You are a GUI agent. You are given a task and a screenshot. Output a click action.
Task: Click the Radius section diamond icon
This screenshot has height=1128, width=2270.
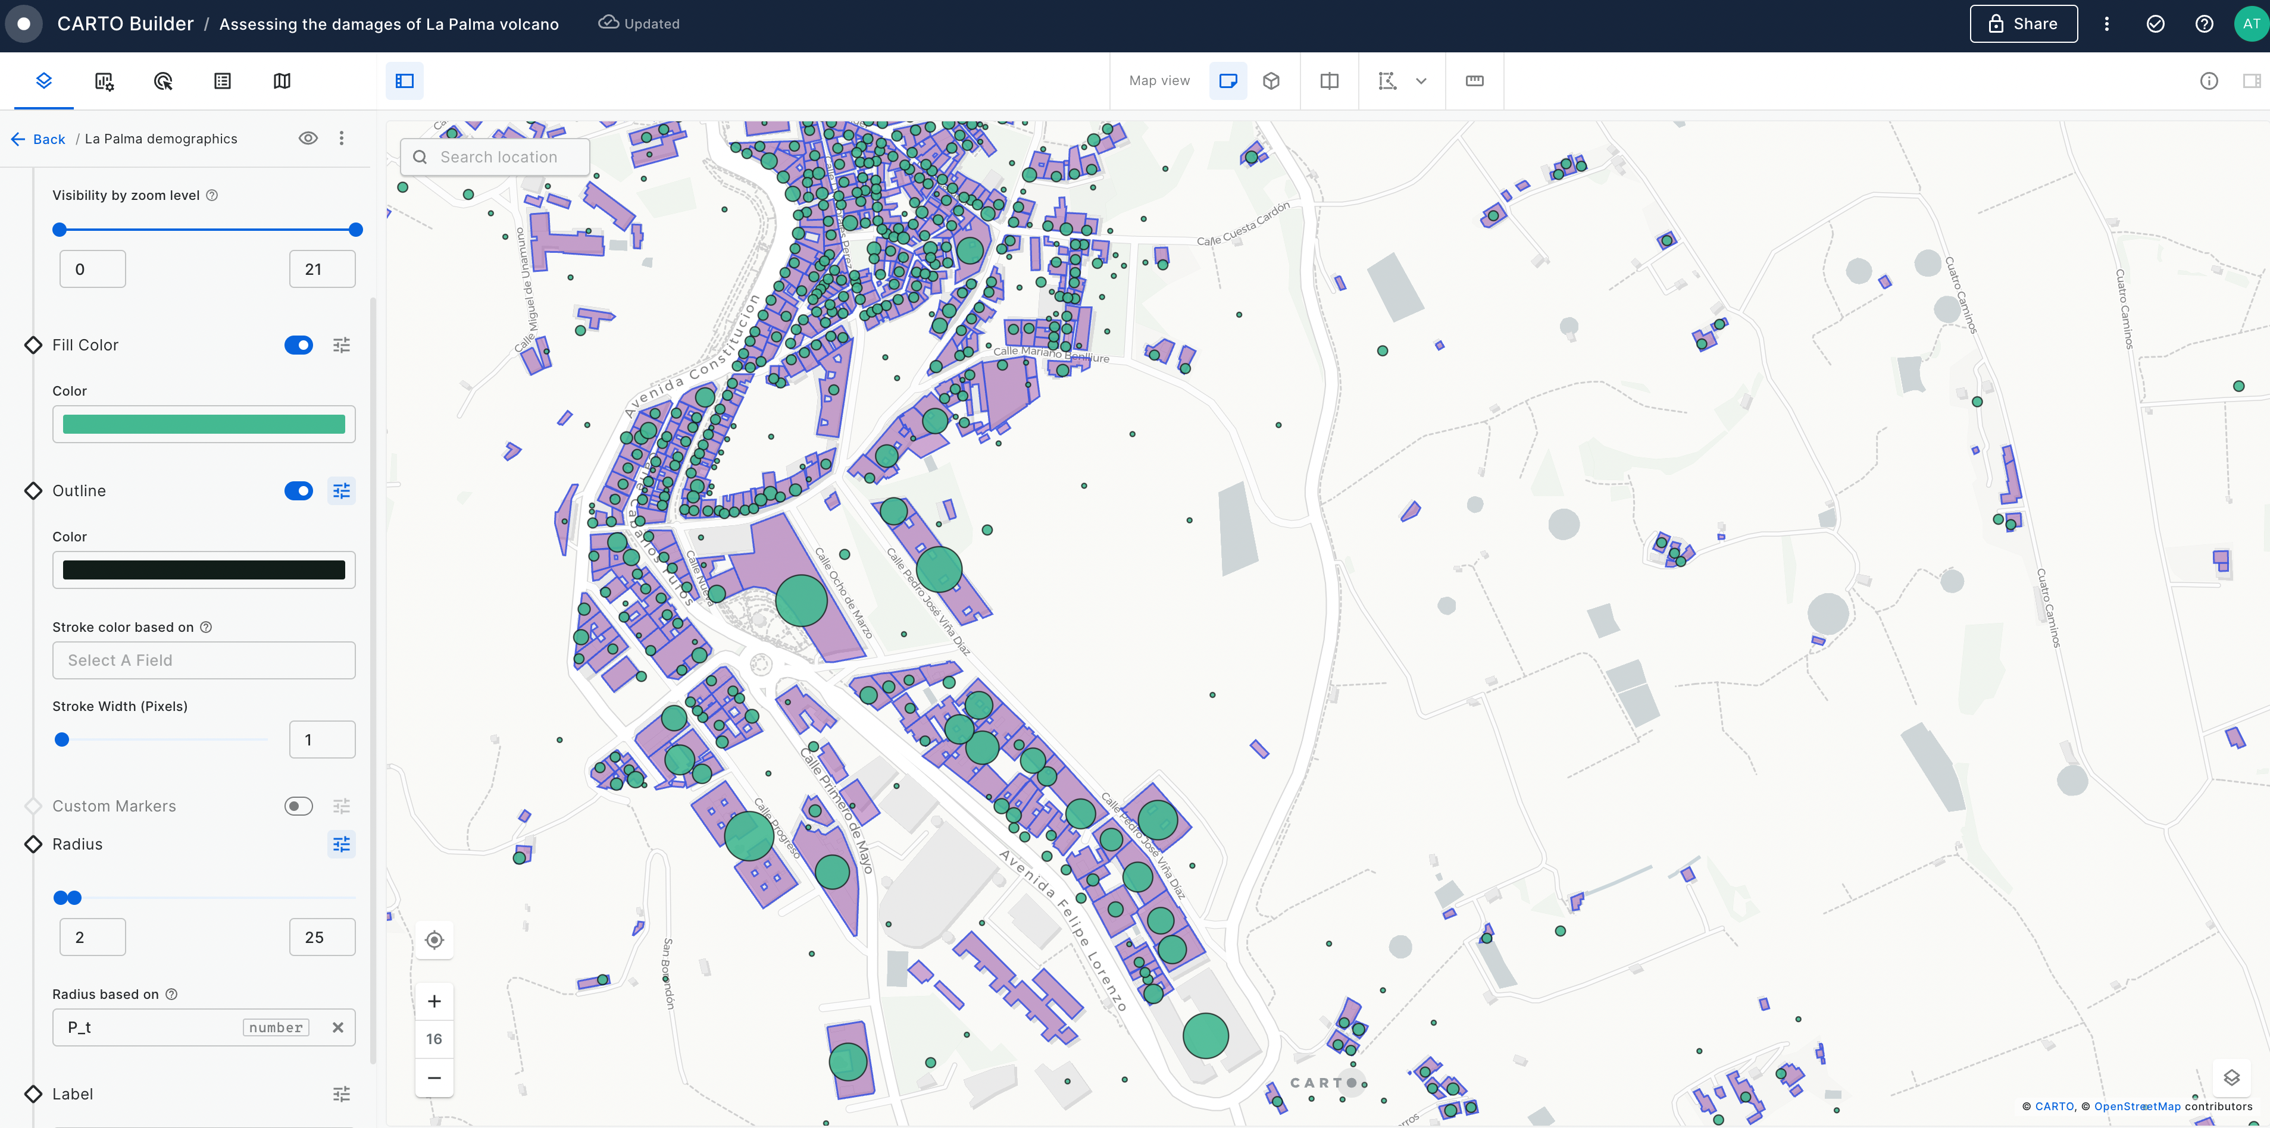pyautogui.click(x=33, y=844)
